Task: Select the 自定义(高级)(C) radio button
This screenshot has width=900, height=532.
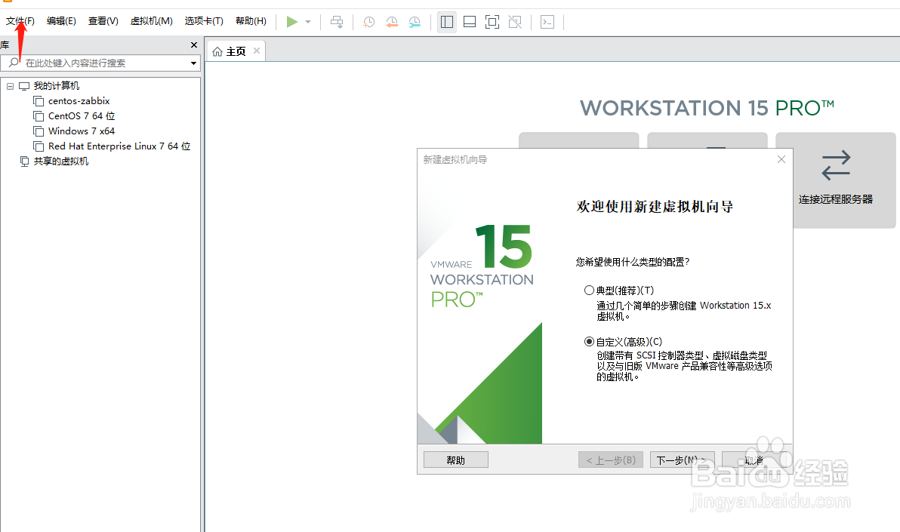Action: coord(589,342)
